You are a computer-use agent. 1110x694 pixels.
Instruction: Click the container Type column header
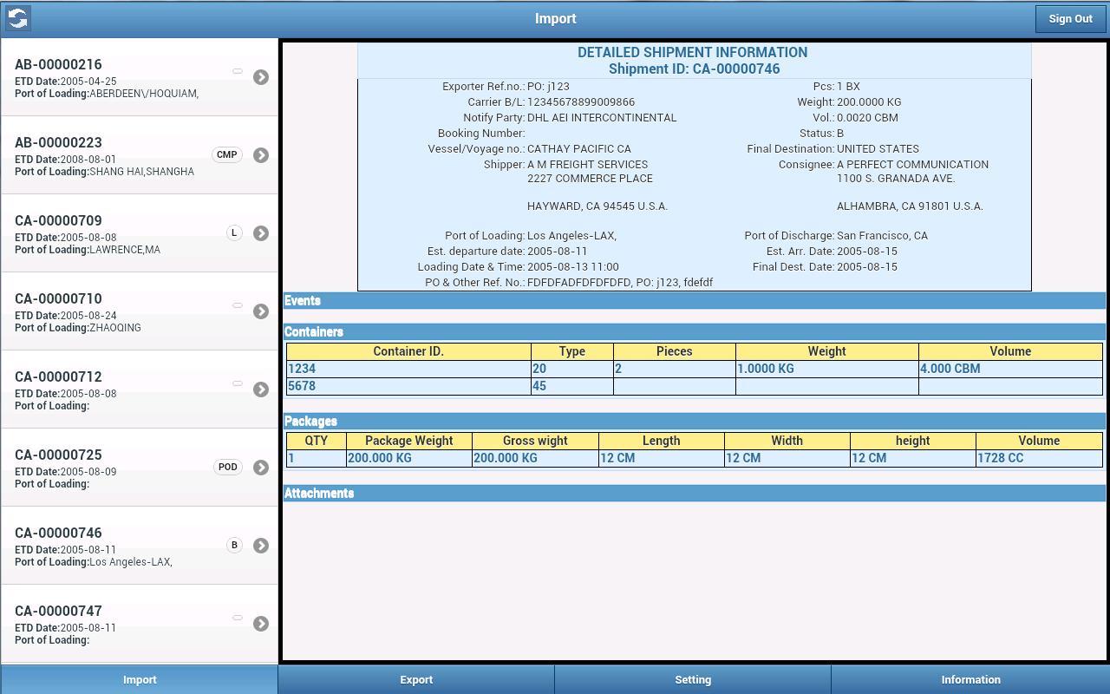pos(572,351)
